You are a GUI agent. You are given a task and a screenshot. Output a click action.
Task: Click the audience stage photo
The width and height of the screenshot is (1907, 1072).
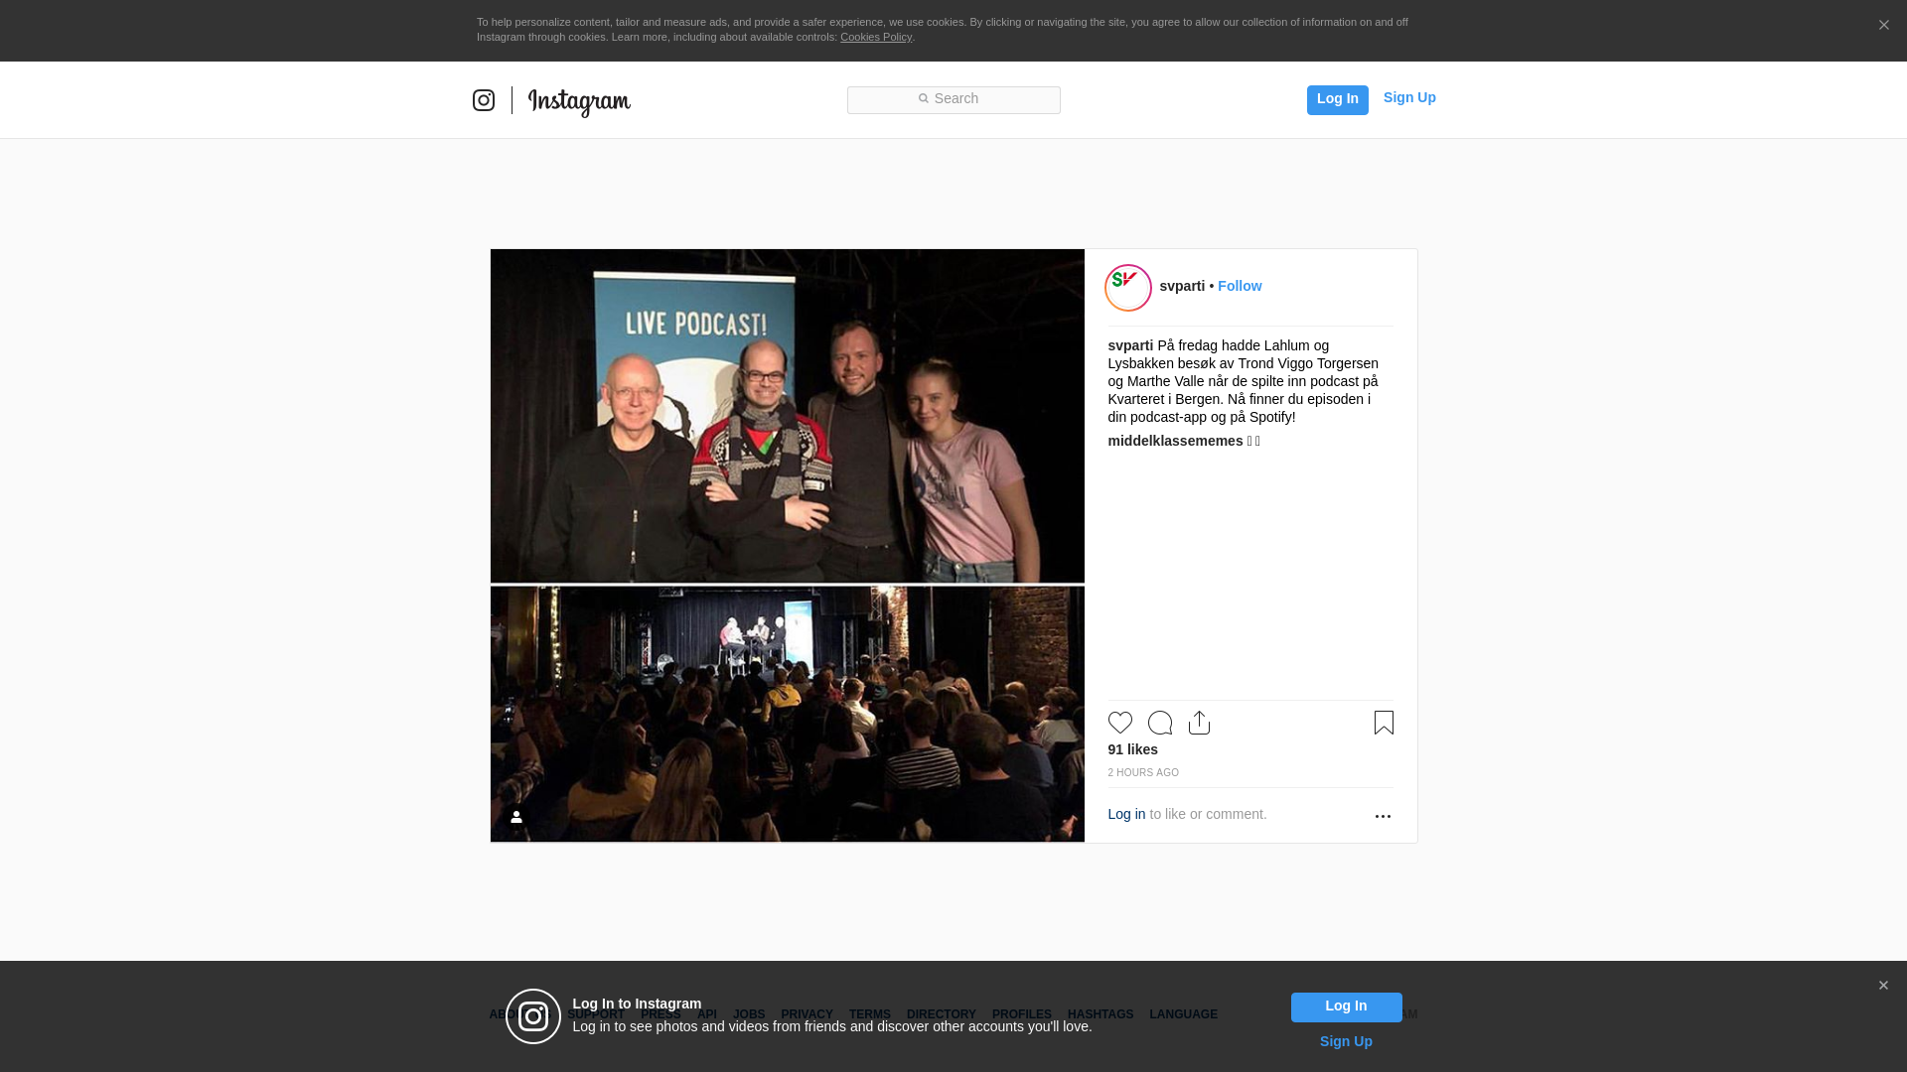coord(788,714)
